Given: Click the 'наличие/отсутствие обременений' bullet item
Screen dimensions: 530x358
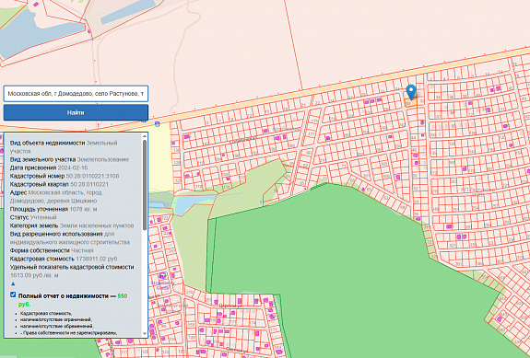Looking at the screenshot, I should point(57,327).
